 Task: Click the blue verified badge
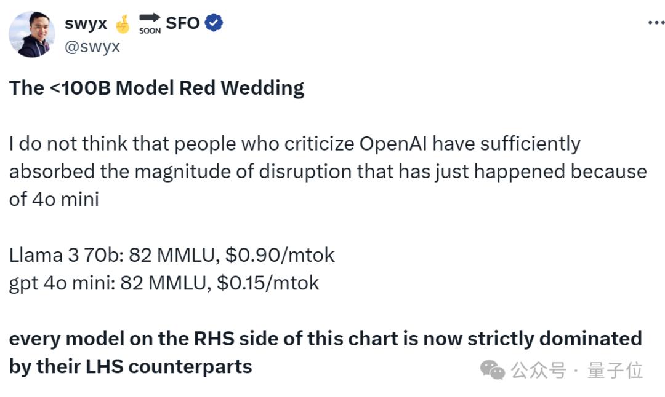(214, 23)
